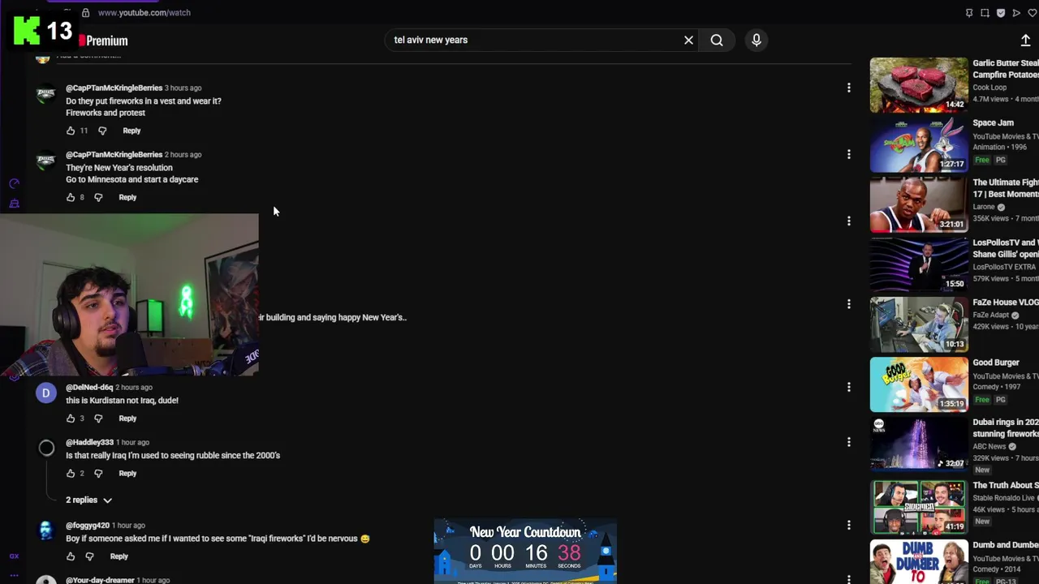1039x584 pixels.
Task: Open @CapPTanMcKringleBerries profile on first comment
Action: [114, 88]
